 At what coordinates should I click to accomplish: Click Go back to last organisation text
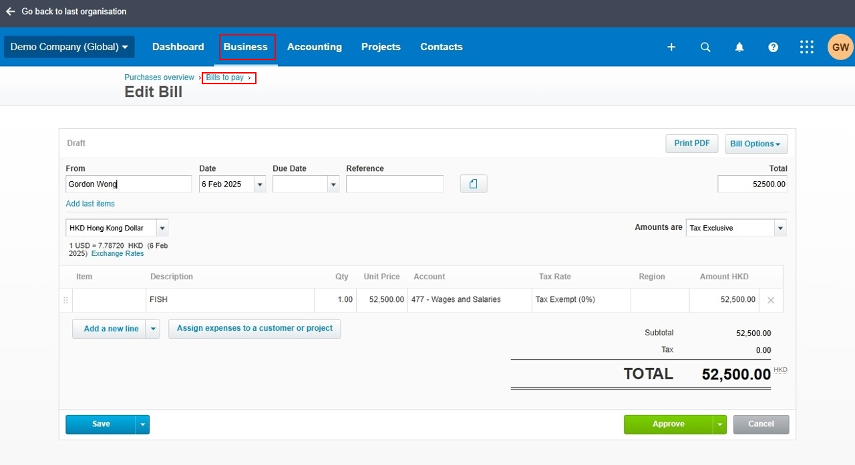pos(73,11)
